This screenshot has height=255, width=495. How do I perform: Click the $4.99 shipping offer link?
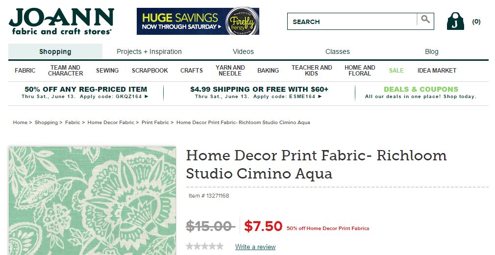[x=259, y=93]
